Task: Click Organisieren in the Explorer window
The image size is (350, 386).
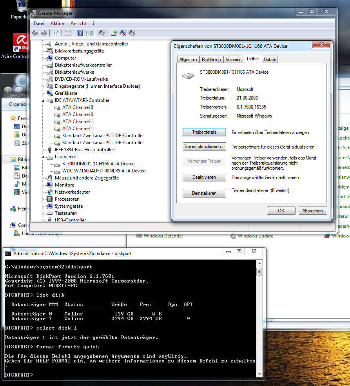Action: point(18,104)
